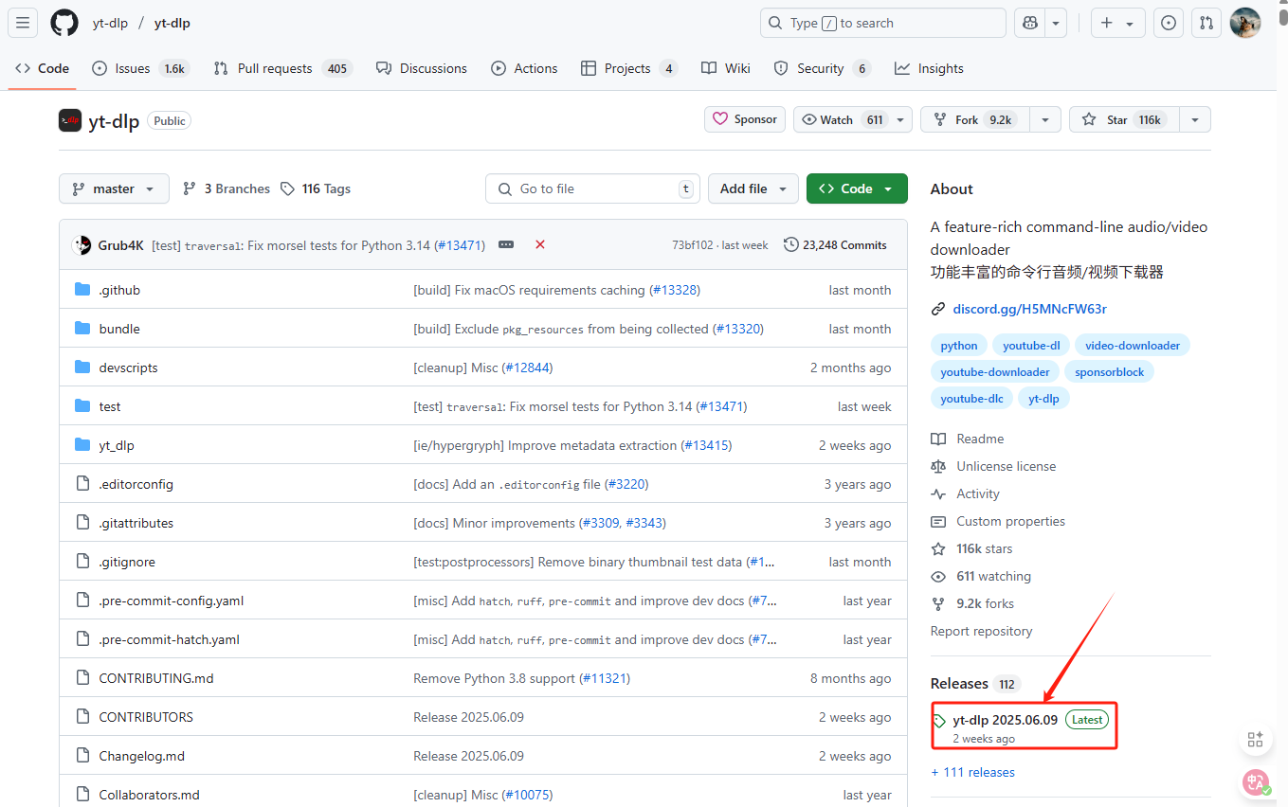The image size is (1288, 807).
Task: Open the yt-dlp owner link in breadcrumb
Action: click(x=110, y=23)
